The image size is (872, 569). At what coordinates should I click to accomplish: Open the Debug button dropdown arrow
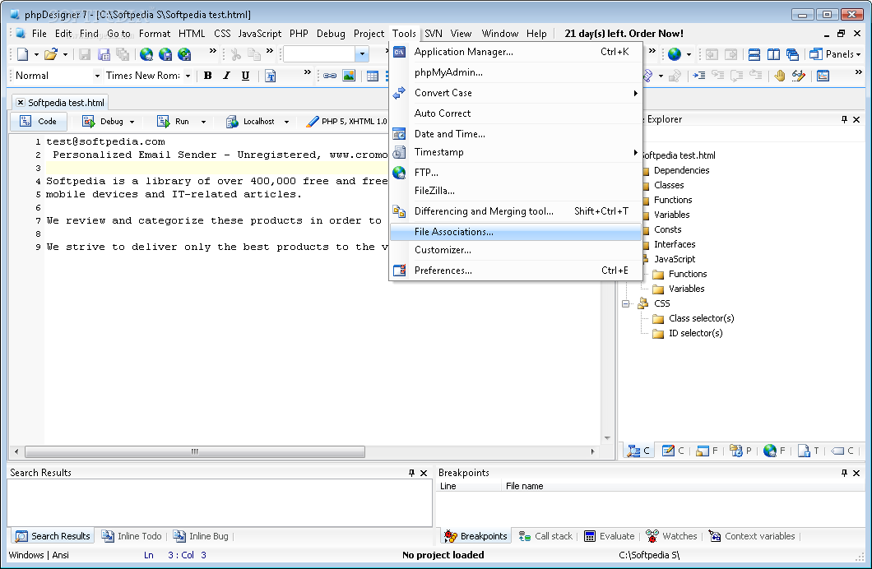pos(132,122)
